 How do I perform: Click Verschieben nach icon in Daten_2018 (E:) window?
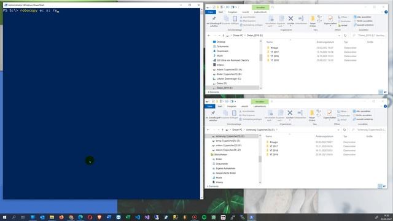pos(271,18)
